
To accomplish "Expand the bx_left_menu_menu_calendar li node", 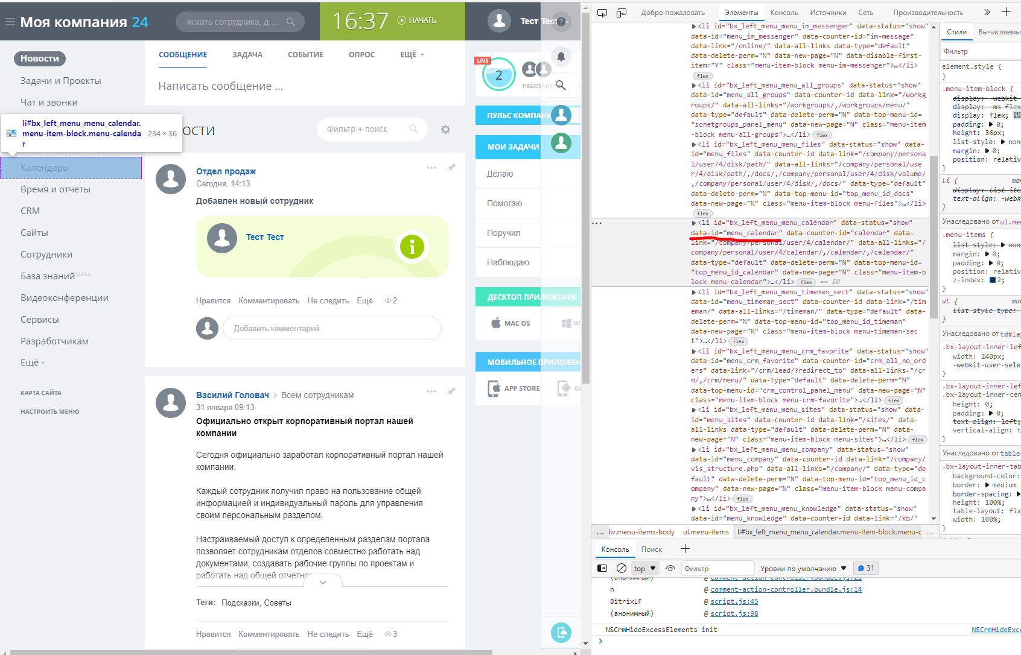I will click(x=694, y=223).
